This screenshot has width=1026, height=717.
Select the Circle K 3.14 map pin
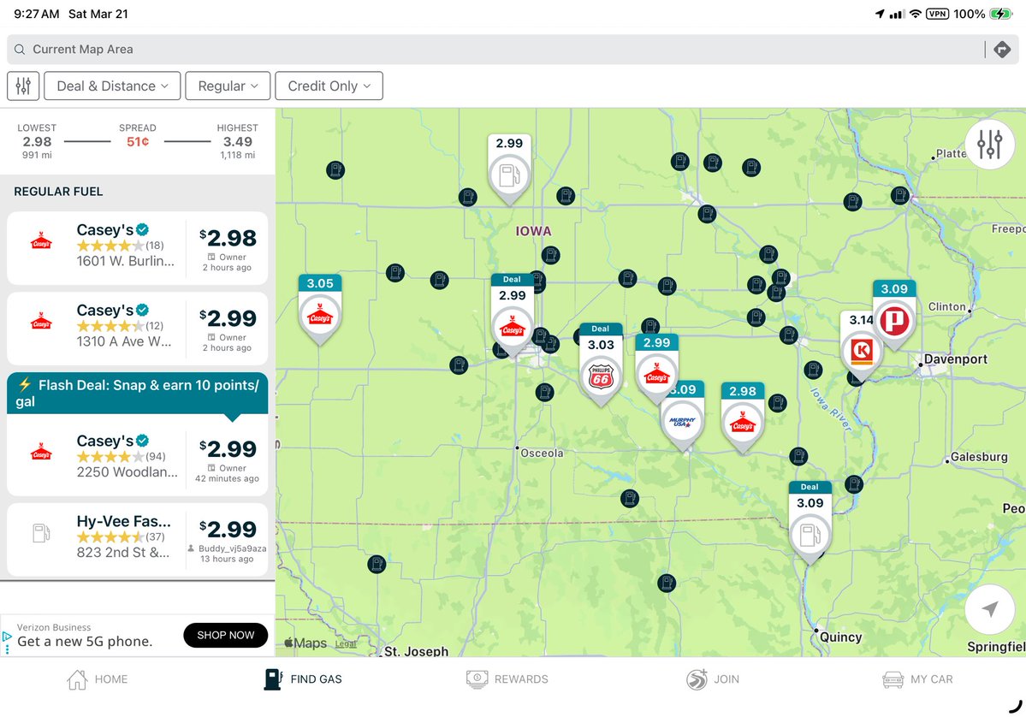(861, 346)
